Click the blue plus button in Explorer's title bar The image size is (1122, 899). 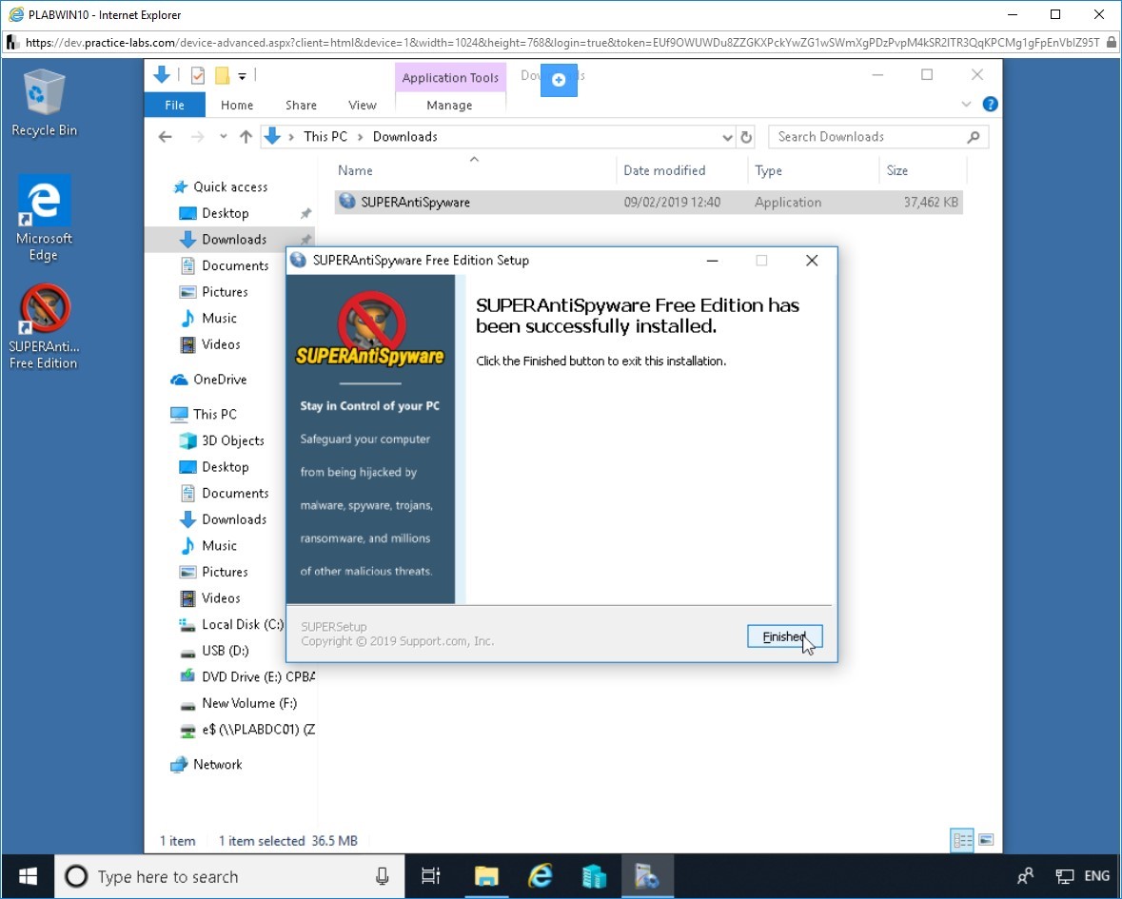[559, 79]
